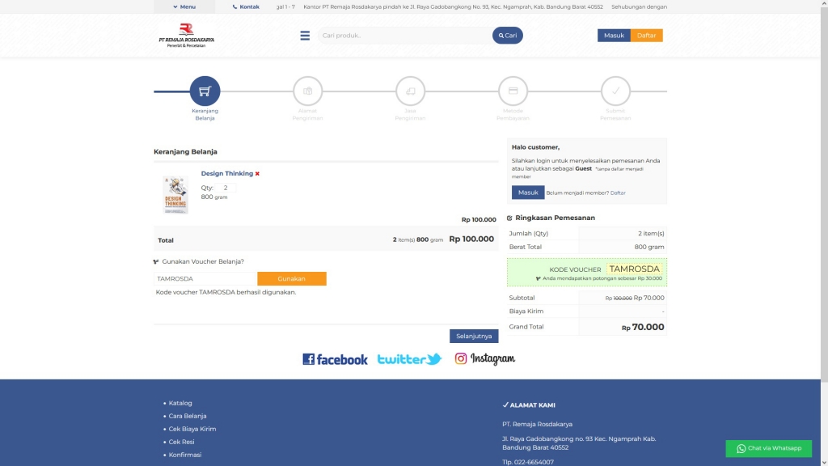
Task: Open the Cara Belanja footer link
Action: 188,416
